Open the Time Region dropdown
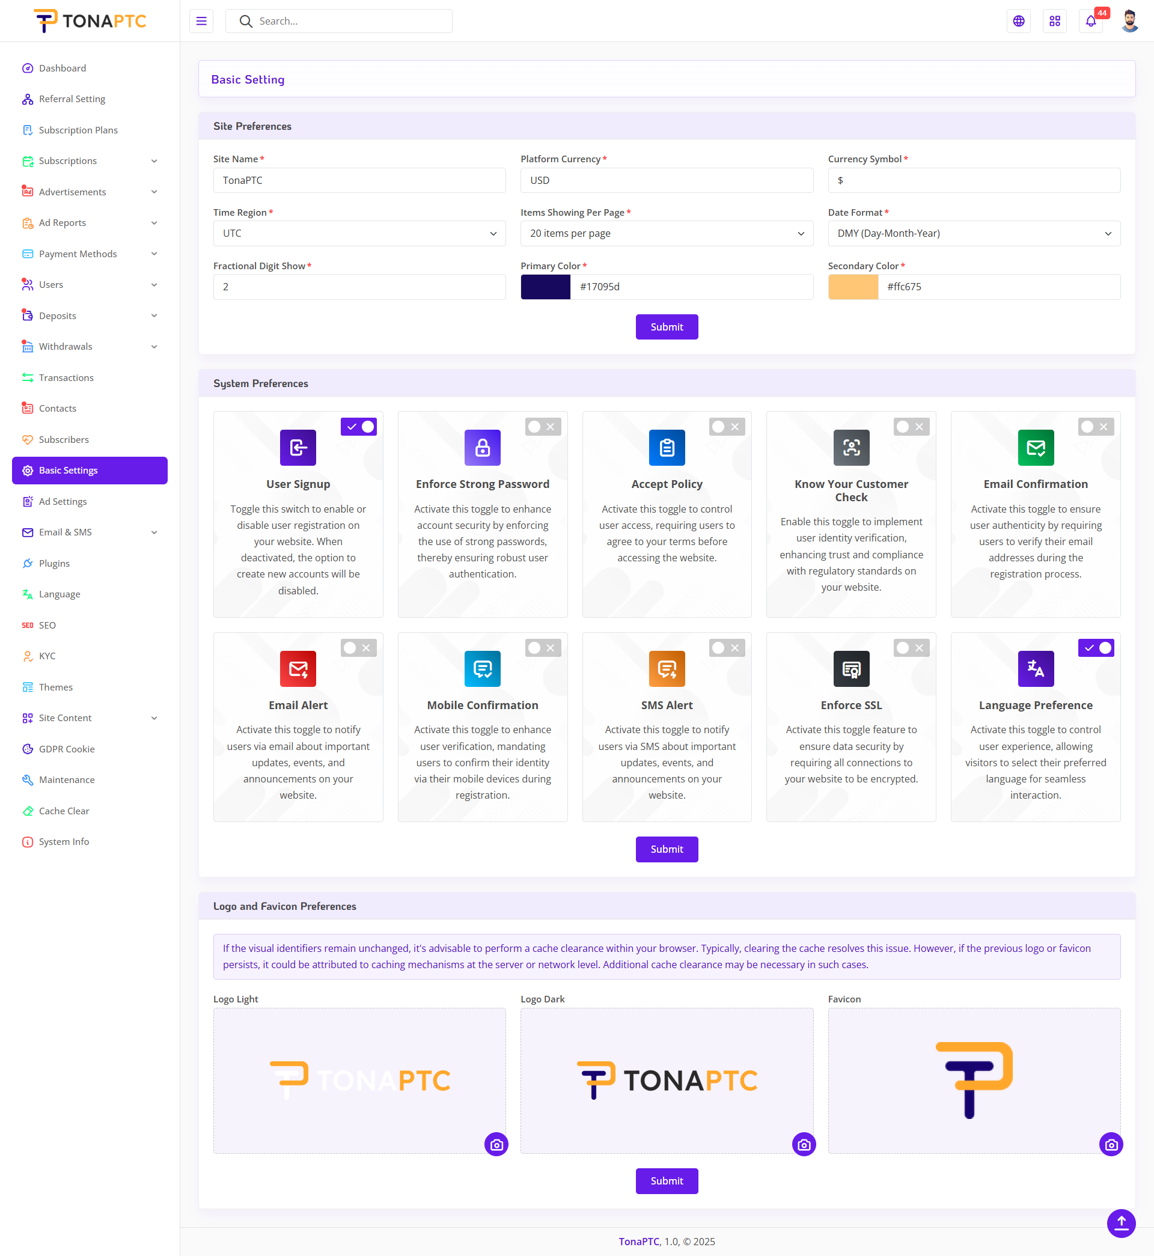1154x1256 pixels. tap(359, 233)
